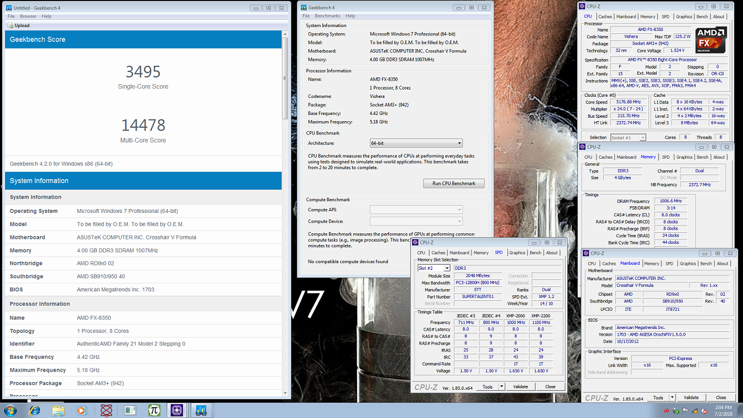This screenshot has height=418, width=743.
Task: Click the Geekbench results vertical scrollbar
Action: click(x=285, y=79)
